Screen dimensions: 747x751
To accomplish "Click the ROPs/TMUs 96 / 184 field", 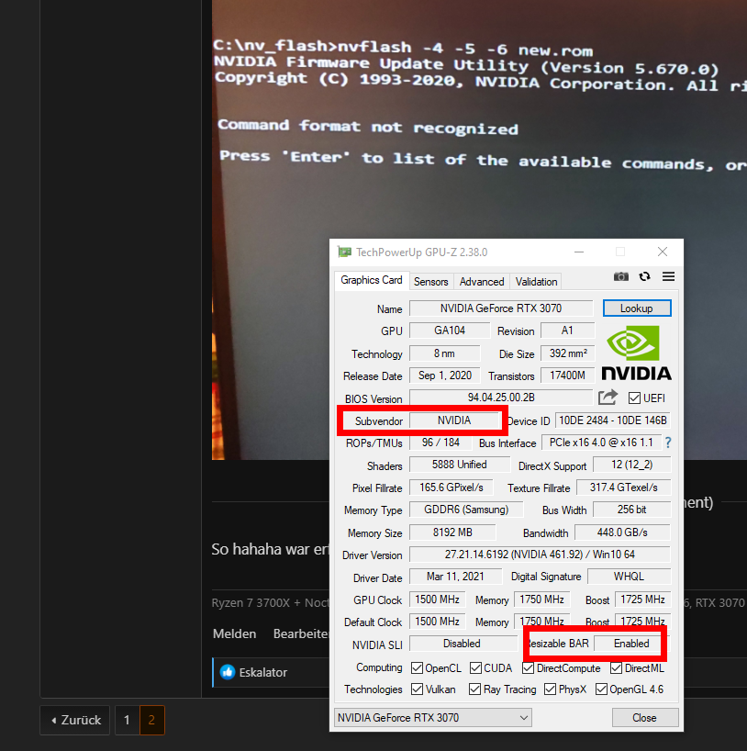I will click(440, 443).
